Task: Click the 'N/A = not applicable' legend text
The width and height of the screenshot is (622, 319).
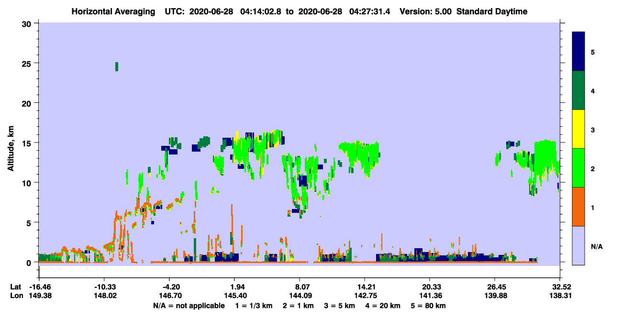Action: [189, 306]
